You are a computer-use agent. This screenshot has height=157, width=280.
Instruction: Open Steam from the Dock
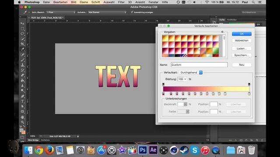(x=184, y=150)
